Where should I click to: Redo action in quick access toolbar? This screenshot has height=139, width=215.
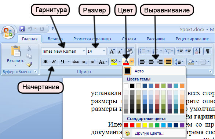pyautogui.click(x=42, y=29)
